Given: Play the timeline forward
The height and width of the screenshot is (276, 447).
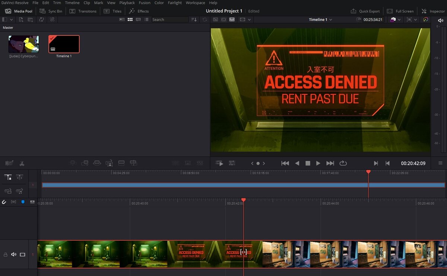Looking at the screenshot, I should point(318,163).
